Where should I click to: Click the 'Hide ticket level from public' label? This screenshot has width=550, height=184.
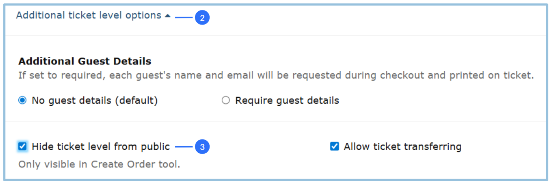pos(100,147)
